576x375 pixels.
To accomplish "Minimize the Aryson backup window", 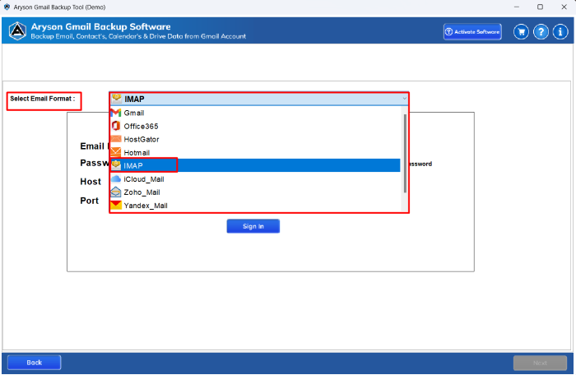I will (x=517, y=7).
